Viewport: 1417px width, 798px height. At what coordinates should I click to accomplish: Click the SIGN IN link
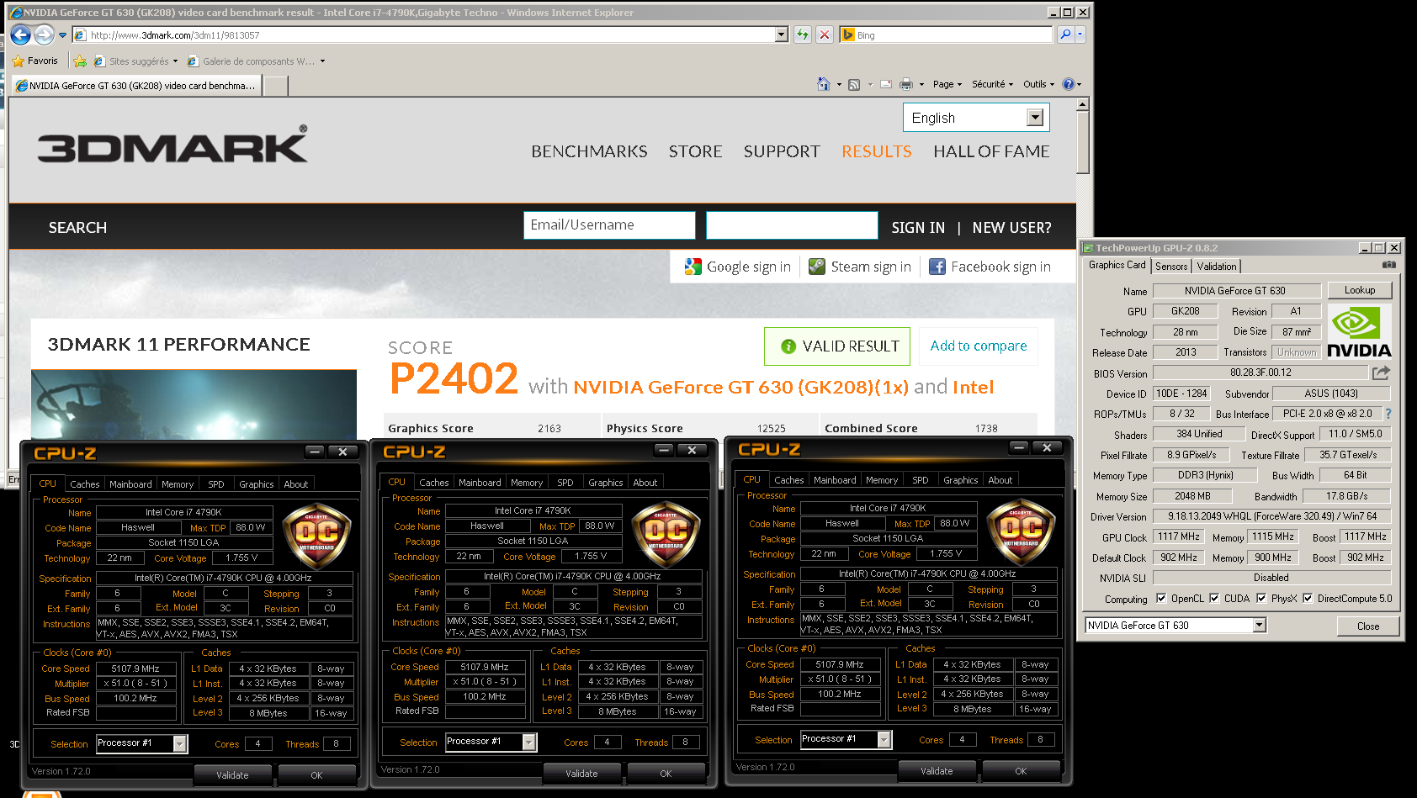pos(918,228)
